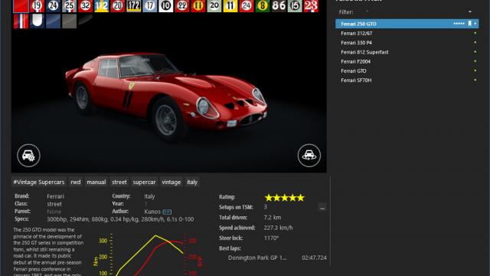Choose the number 22 skin
Image resolution: width=490 pixels, height=276 pixels.
click(182, 6)
